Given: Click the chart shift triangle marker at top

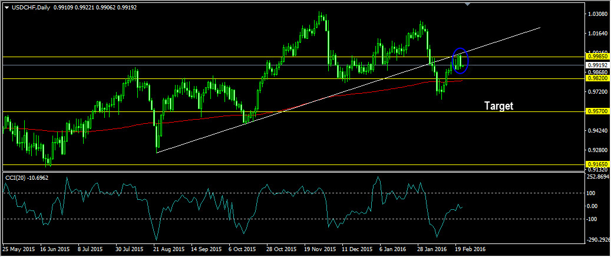Looking at the screenshot, I should (x=468, y=4).
